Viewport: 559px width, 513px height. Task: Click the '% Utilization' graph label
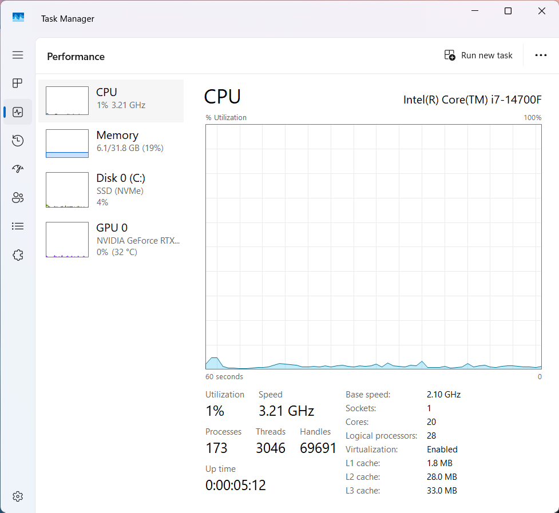coord(226,118)
